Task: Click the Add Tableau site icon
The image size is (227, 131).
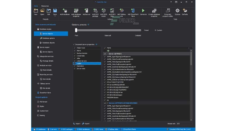Action: (122, 11)
